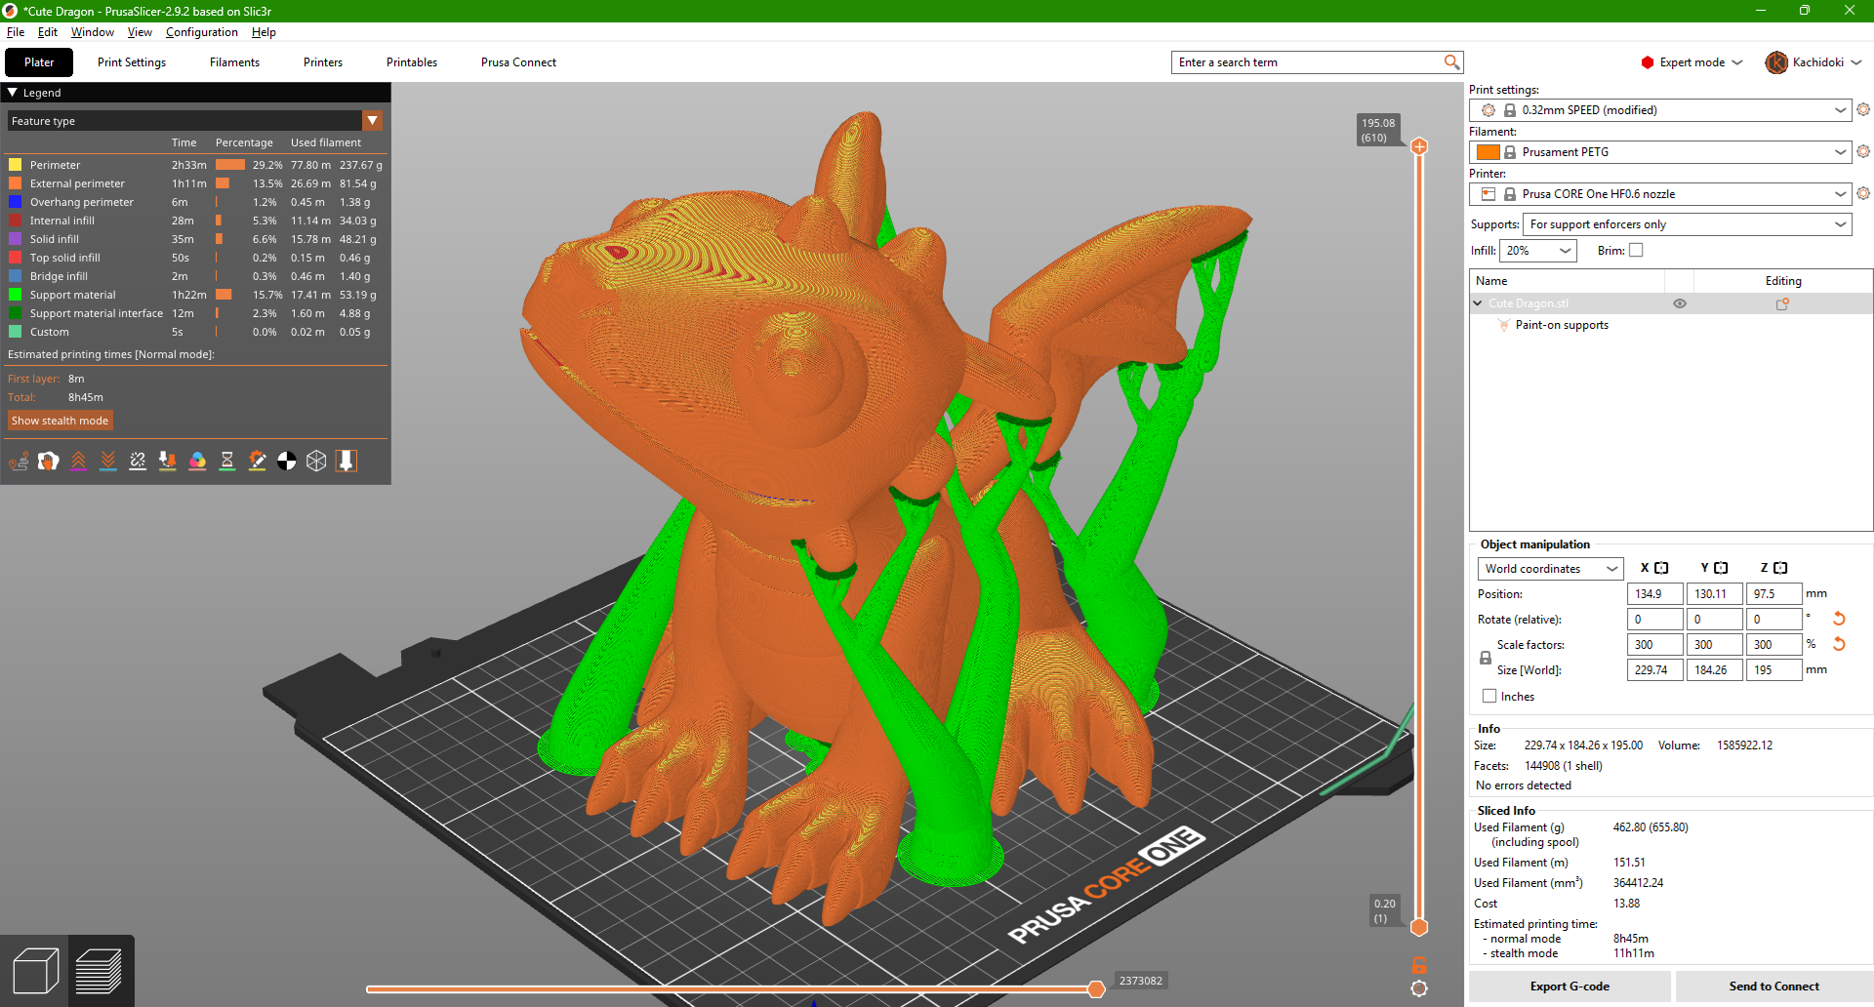Image resolution: width=1874 pixels, height=1007 pixels.
Task: Switch to 3D editor view cube
Action: [35, 971]
